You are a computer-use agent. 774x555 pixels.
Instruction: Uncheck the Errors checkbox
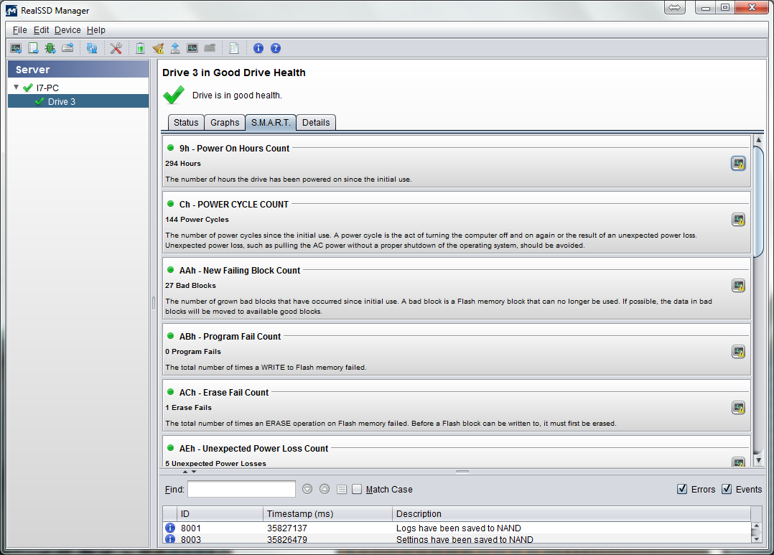[682, 490]
